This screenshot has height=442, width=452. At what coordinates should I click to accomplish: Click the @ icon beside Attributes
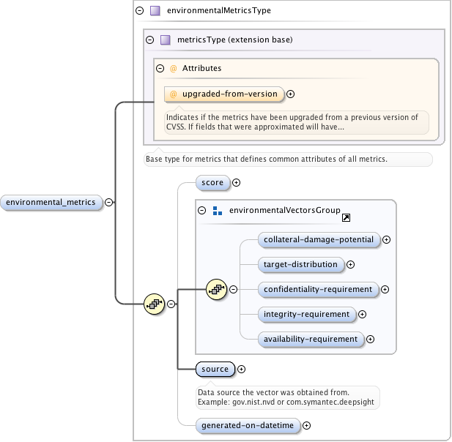point(174,68)
